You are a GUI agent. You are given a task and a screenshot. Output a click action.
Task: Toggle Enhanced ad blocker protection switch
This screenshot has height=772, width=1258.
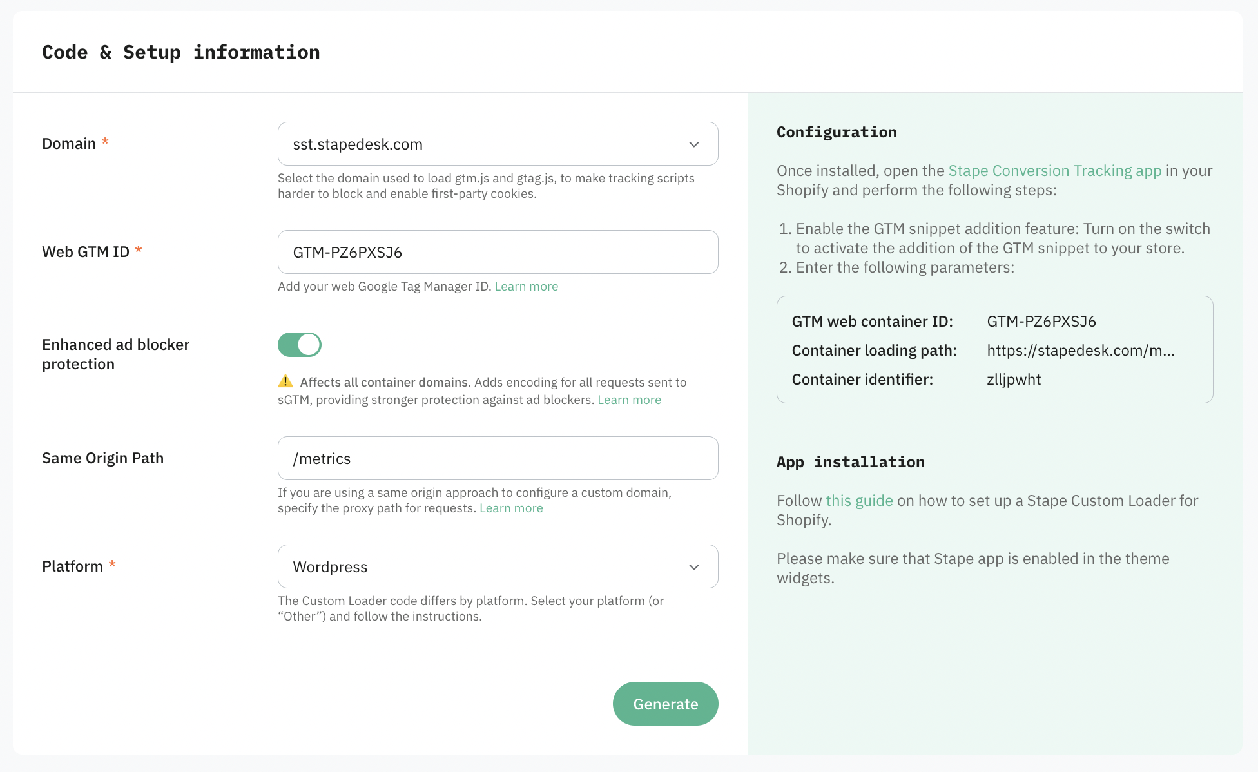coord(300,345)
